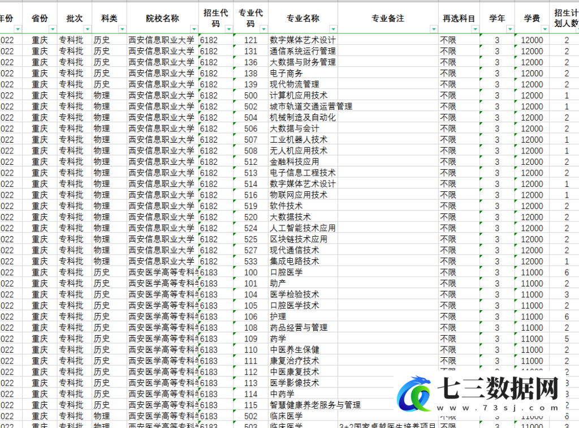Click 招生代码 6182 in the 电子商务 row
This screenshot has height=428, width=579.
216,73
